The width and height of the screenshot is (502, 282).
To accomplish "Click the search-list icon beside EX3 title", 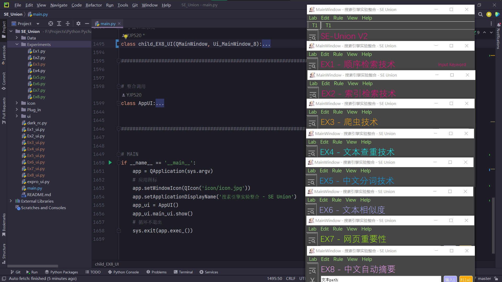I will (x=312, y=123).
